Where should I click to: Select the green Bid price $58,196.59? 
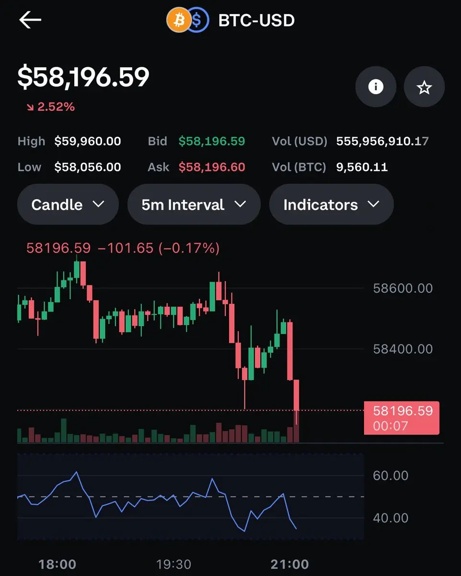tap(212, 141)
